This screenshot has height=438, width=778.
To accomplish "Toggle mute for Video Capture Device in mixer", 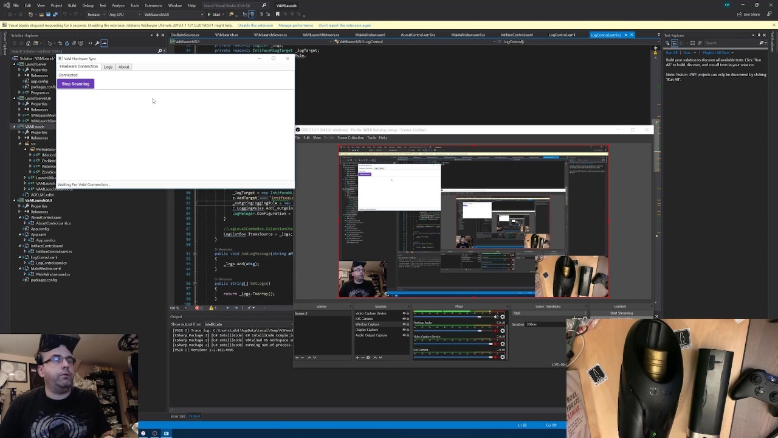I will pos(496,344).
